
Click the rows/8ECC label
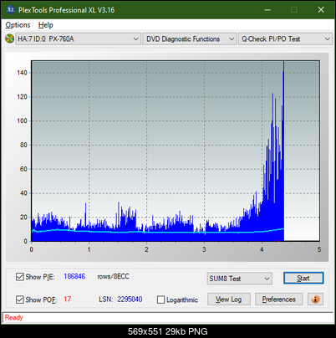pyautogui.click(x=113, y=276)
